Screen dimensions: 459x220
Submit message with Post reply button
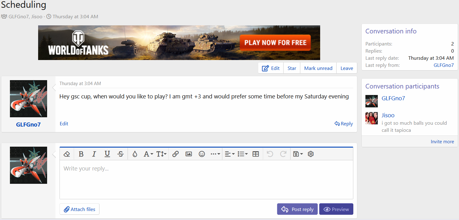point(297,209)
